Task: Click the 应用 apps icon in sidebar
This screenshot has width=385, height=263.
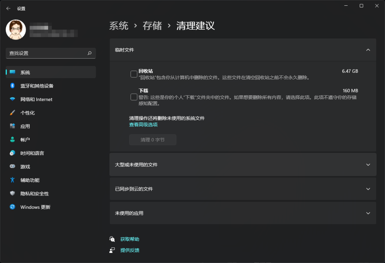Action: click(12, 126)
